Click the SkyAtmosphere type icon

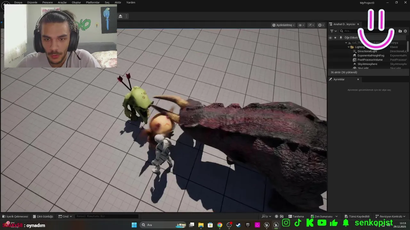click(355, 64)
